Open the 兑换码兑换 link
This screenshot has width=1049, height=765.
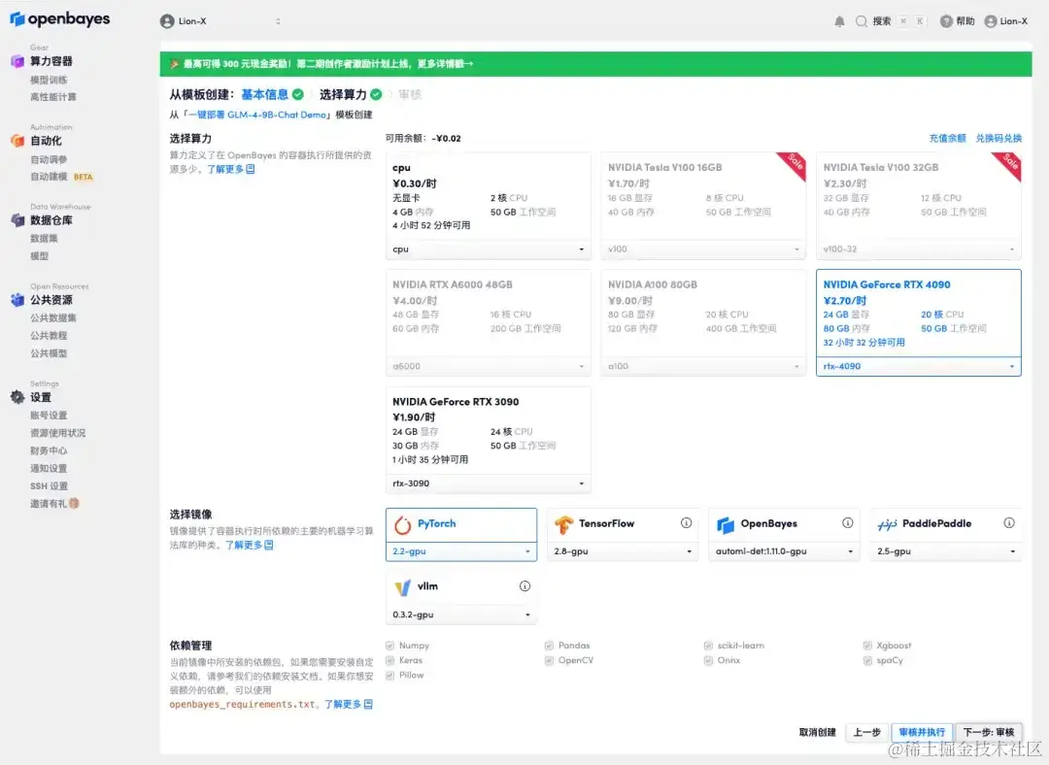click(998, 139)
